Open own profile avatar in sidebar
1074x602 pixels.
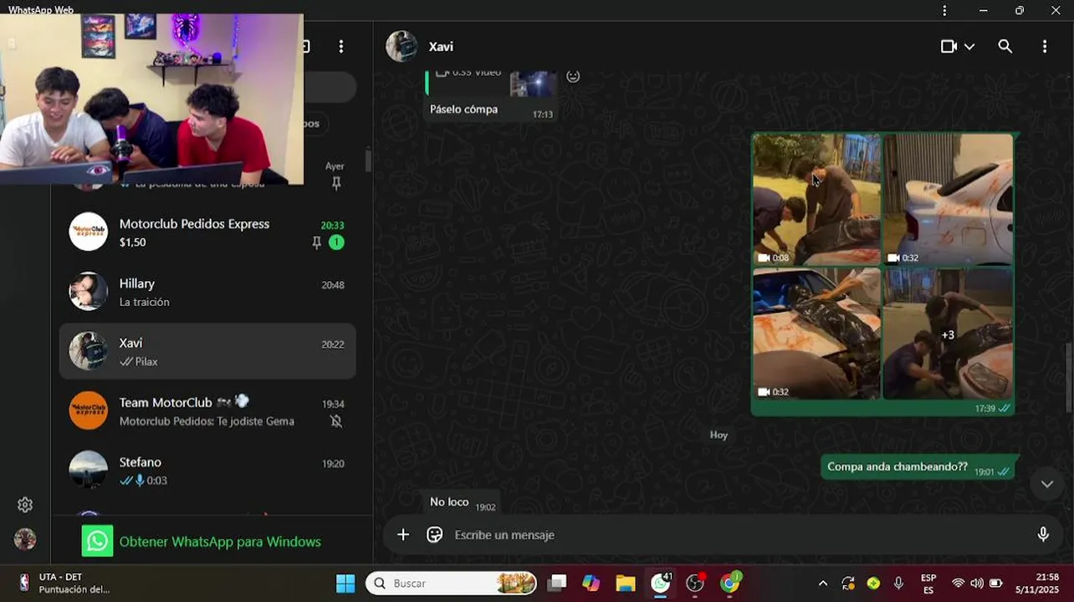click(x=25, y=539)
